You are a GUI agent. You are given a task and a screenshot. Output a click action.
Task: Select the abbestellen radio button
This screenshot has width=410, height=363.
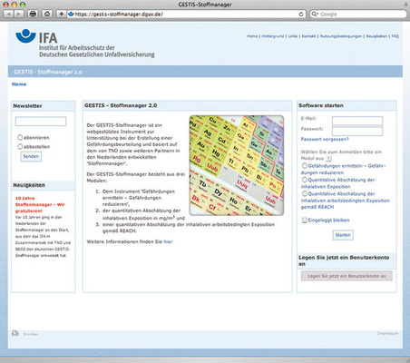click(20, 146)
